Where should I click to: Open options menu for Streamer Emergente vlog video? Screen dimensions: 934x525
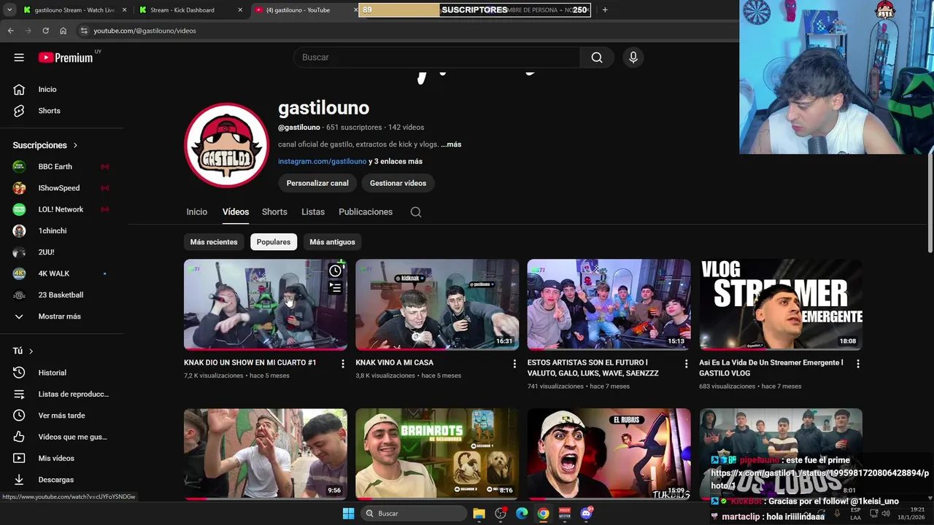pyautogui.click(x=858, y=363)
